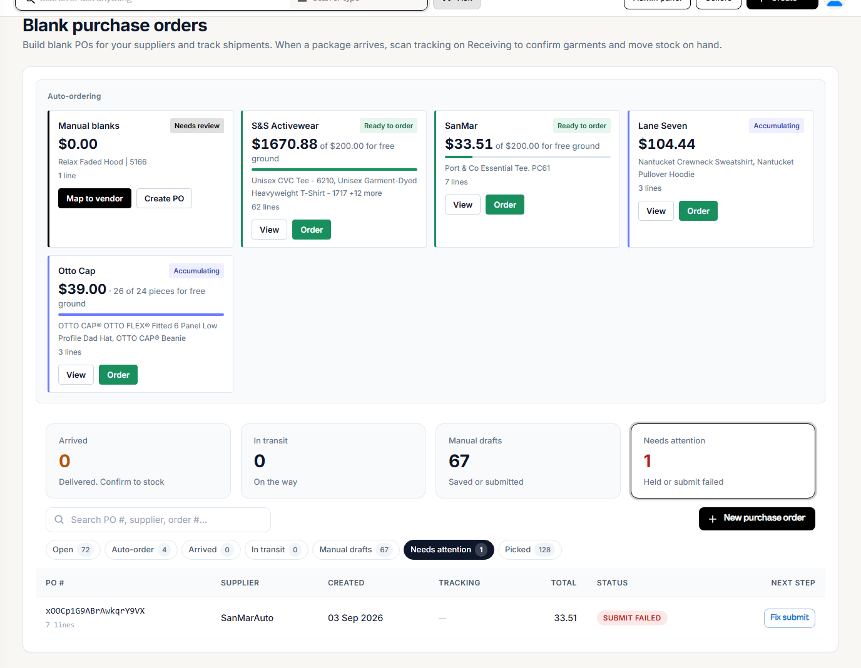The image size is (861, 668).
Task: Click the Otto Cap free ground progress bar
Action: (x=141, y=315)
